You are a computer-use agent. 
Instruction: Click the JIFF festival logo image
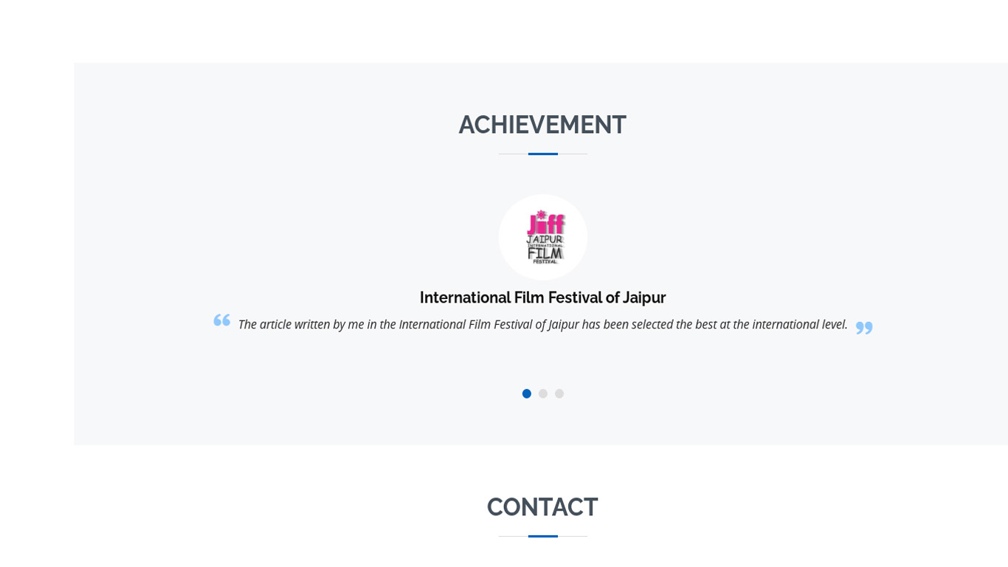tap(543, 237)
